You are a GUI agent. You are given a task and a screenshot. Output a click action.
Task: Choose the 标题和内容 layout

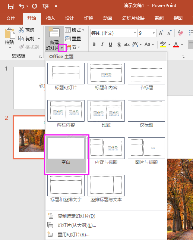[106, 77]
